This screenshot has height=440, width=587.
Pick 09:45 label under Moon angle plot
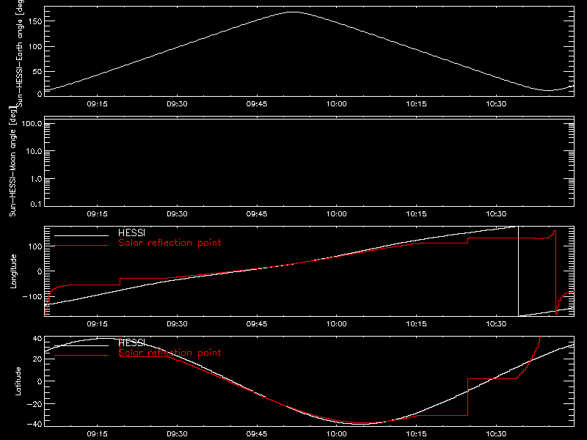coord(257,213)
